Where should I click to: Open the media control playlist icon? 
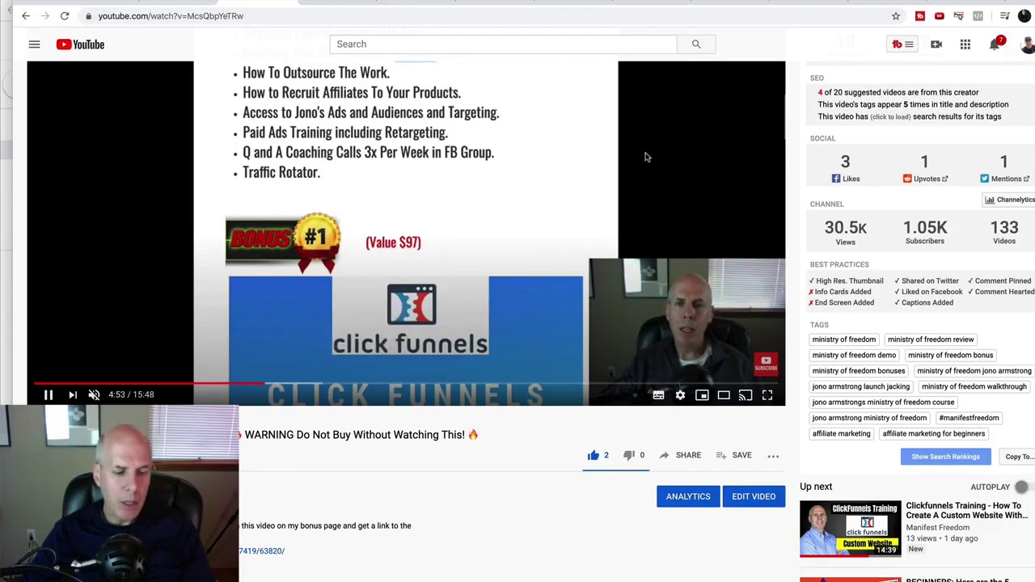click(1004, 15)
